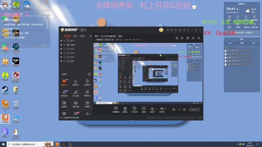This screenshot has height=147, width=262.
Task: Click the record video icon in bottom bar
Action: pyautogui.click(x=174, y=109)
